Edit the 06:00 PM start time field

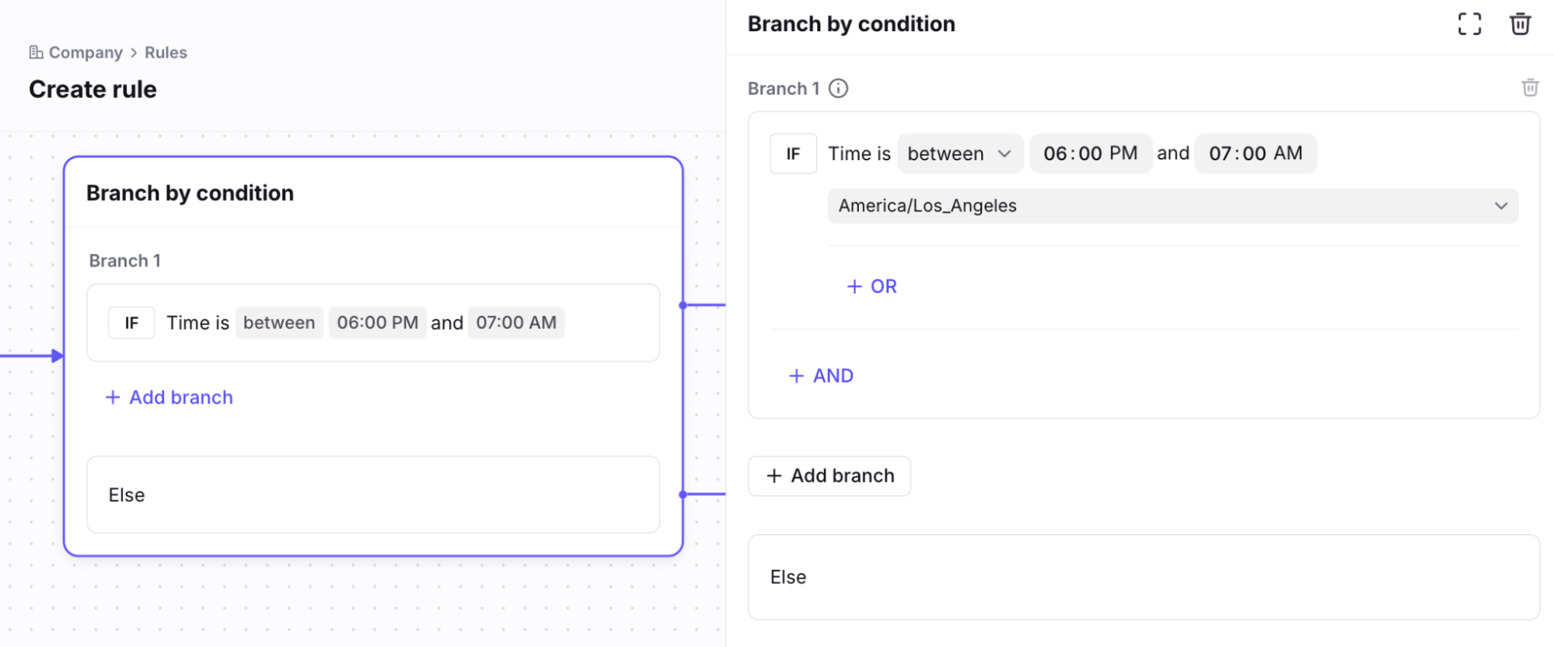point(1090,154)
